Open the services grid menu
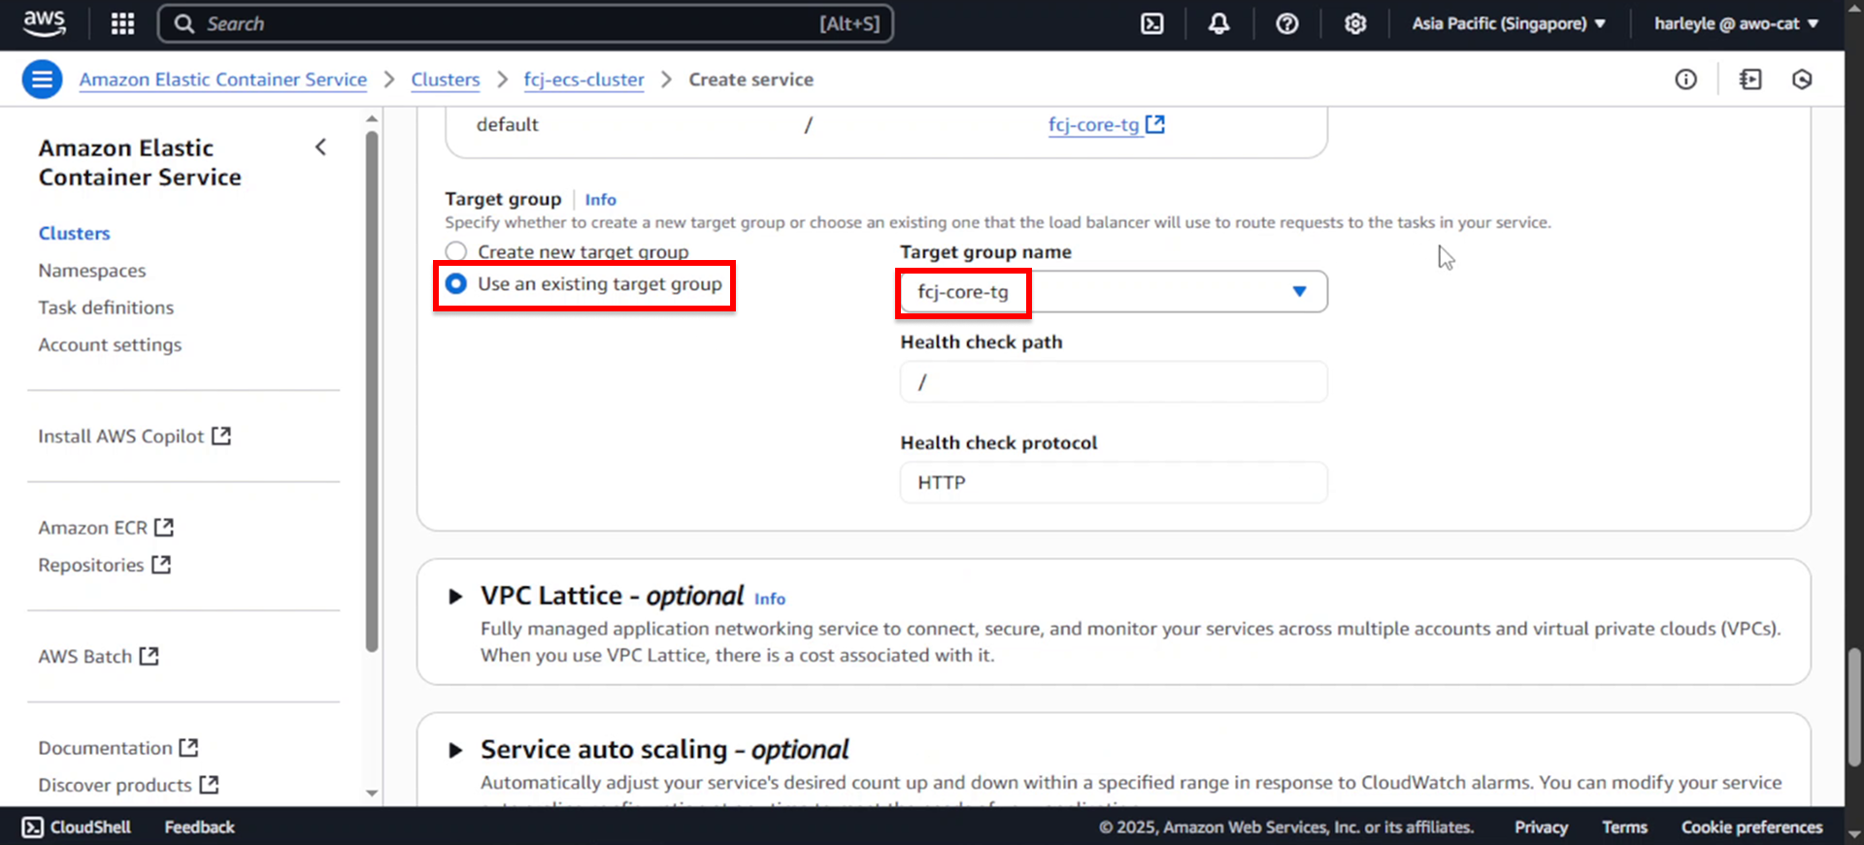The image size is (1864, 845). (122, 23)
